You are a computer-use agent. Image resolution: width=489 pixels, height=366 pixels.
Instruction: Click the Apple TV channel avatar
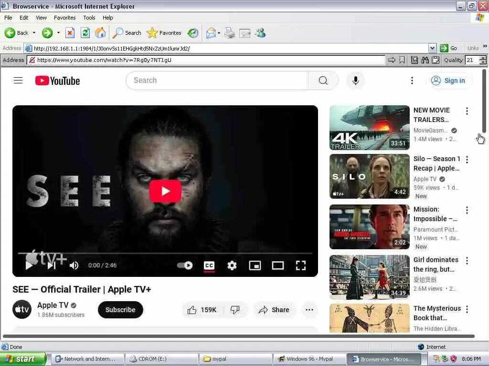point(22,309)
